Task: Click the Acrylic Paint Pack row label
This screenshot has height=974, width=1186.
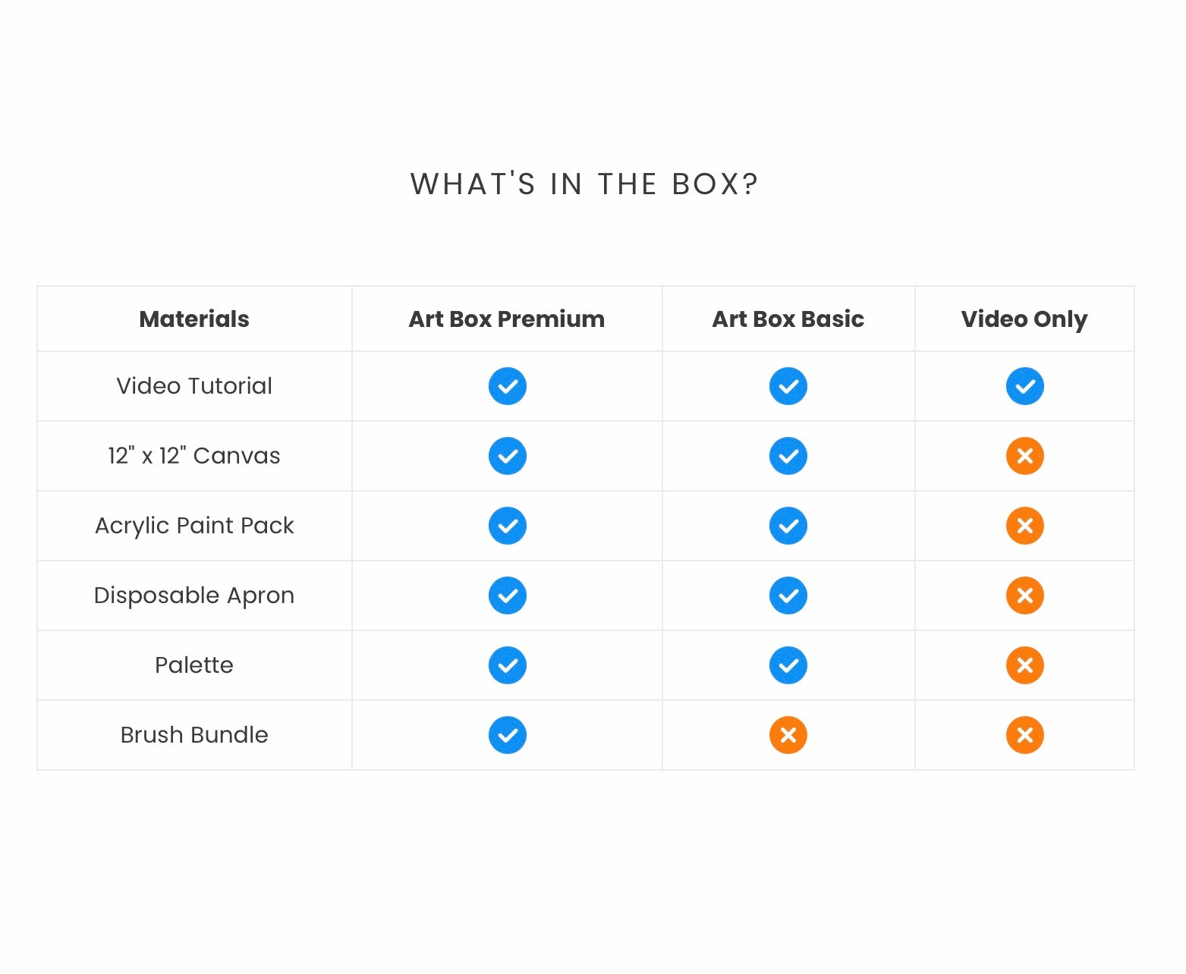Action: tap(194, 526)
